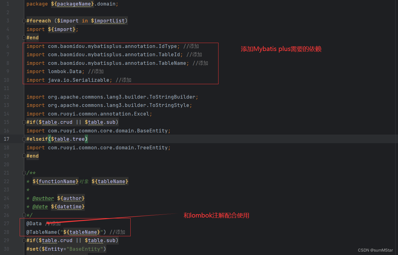Click line number 17 in the gutter

(6, 139)
